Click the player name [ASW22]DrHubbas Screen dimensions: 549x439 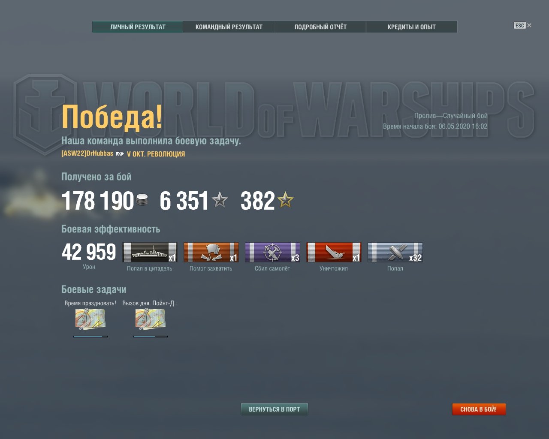point(87,153)
